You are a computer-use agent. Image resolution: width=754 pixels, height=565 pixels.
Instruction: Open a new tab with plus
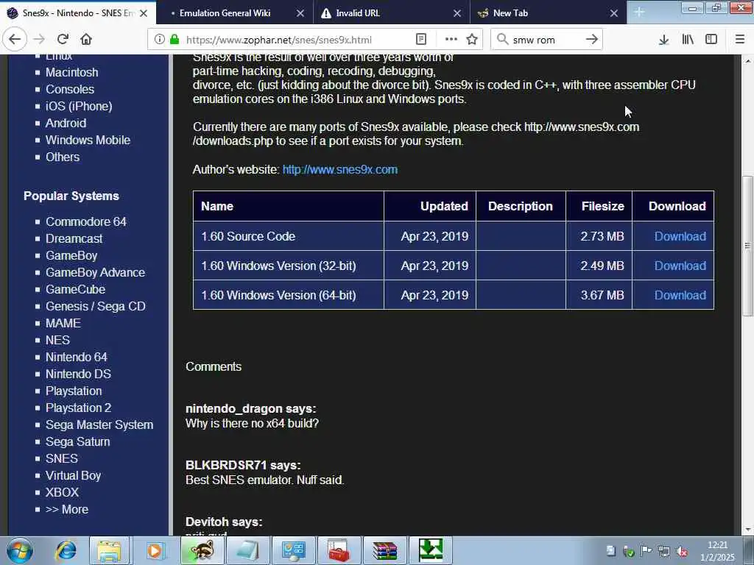[x=639, y=12]
